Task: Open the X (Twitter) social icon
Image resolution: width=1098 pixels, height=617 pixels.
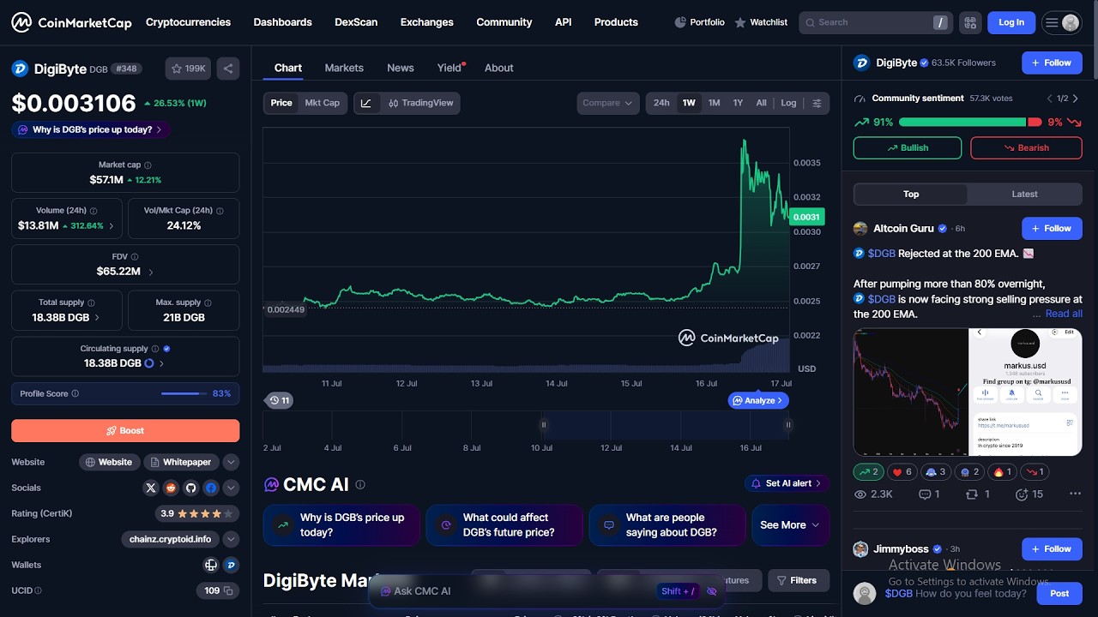Action: tap(151, 488)
